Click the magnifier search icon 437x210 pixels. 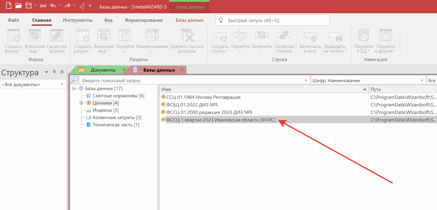[75, 80]
